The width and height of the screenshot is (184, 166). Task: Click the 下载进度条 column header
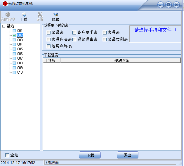click(120, 60)
